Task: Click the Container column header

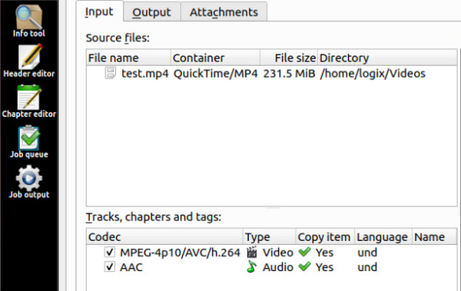Action: 215,58
